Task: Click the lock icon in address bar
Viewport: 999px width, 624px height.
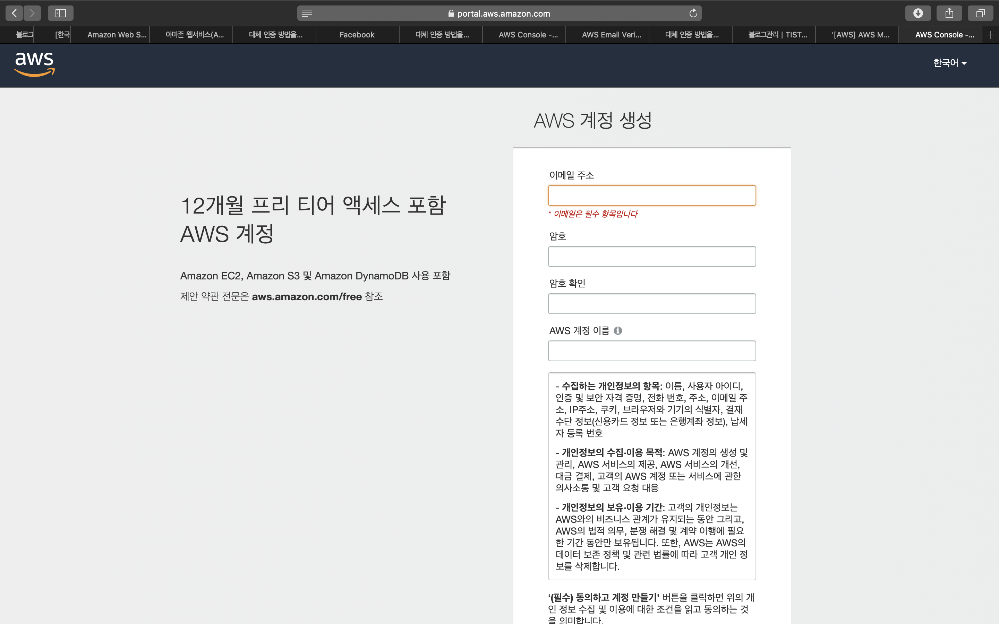Action: 451,13
